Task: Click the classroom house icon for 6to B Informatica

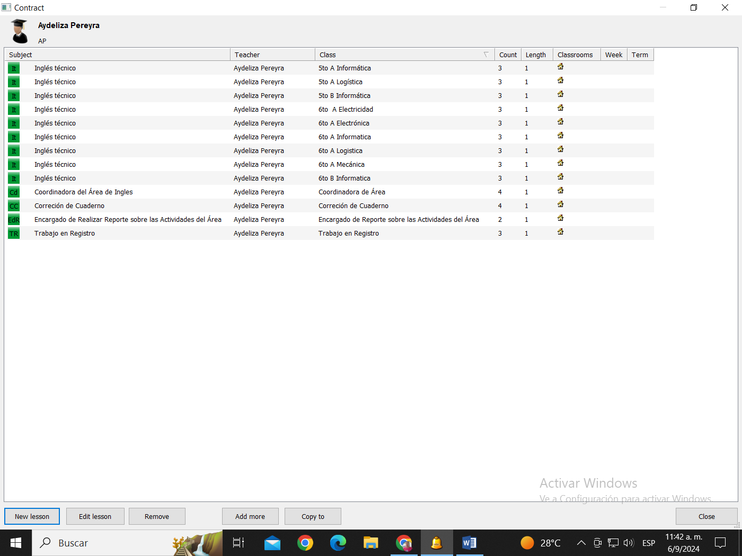Action: [x=560, y=177]
